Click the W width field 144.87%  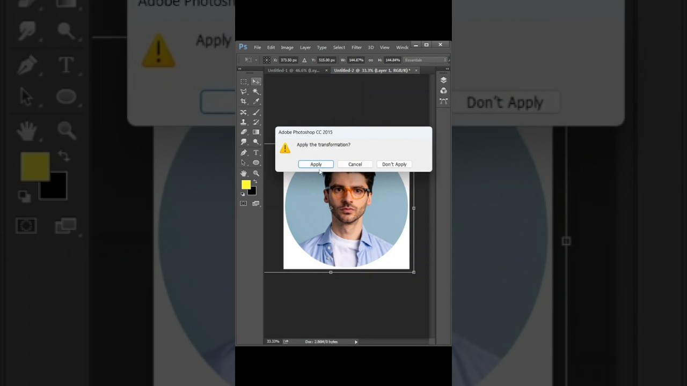coord(356,60)
